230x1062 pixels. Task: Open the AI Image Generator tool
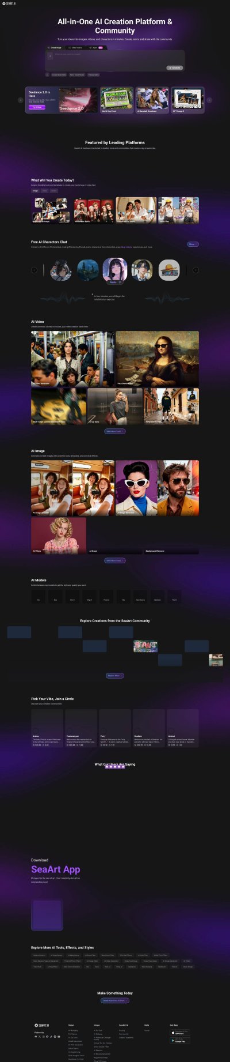tap(157, 488)
